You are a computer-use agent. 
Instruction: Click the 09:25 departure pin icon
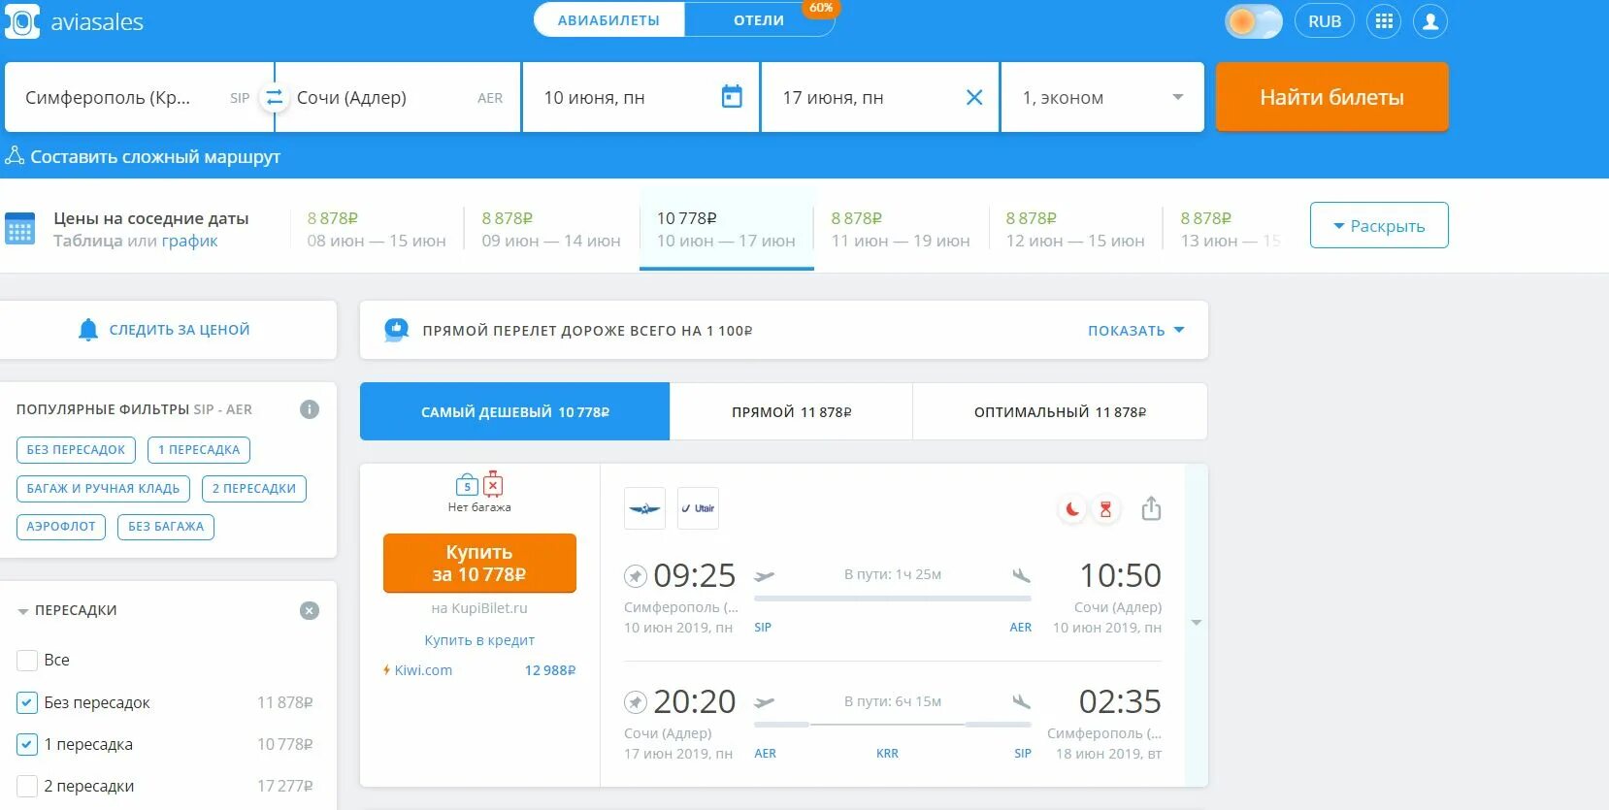pyautogui.click(x=635, y=576)
